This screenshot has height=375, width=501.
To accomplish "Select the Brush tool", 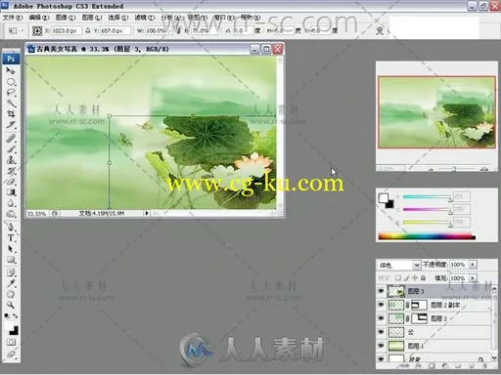I will 11,149.
